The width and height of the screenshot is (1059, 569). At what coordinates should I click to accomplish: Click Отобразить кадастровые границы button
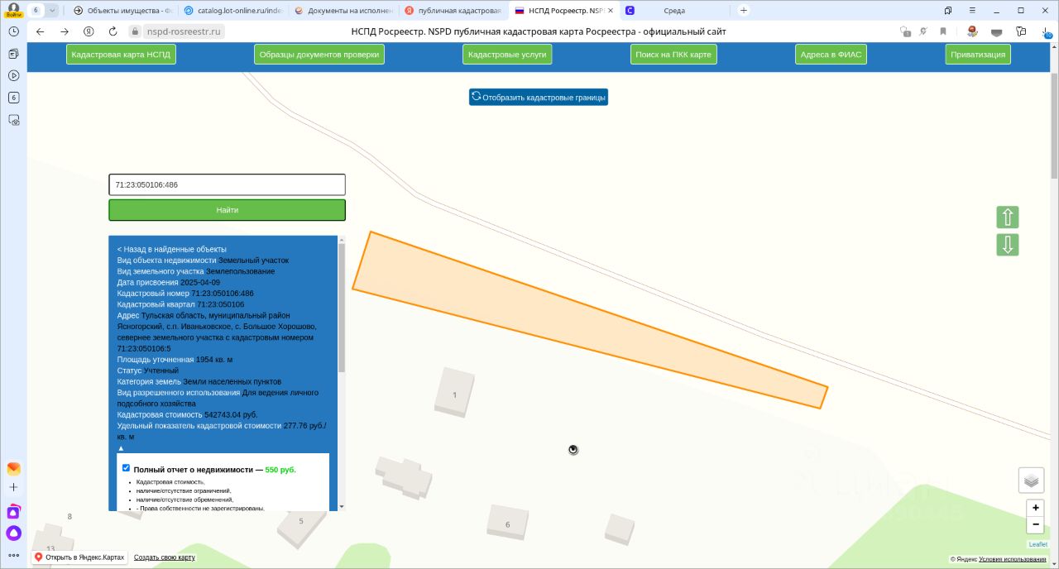point(539,97)
